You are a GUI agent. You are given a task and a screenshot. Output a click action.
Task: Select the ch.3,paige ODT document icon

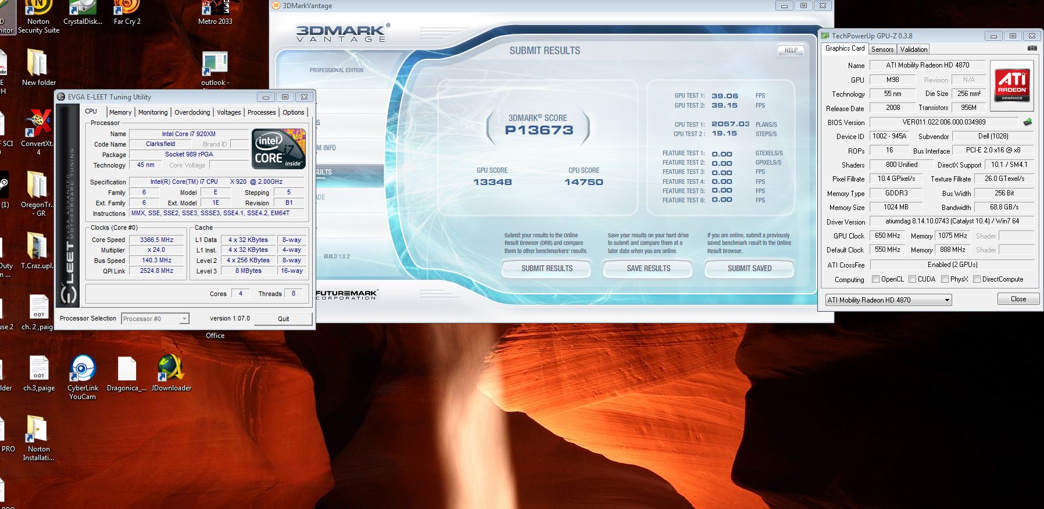pos(39,373)
